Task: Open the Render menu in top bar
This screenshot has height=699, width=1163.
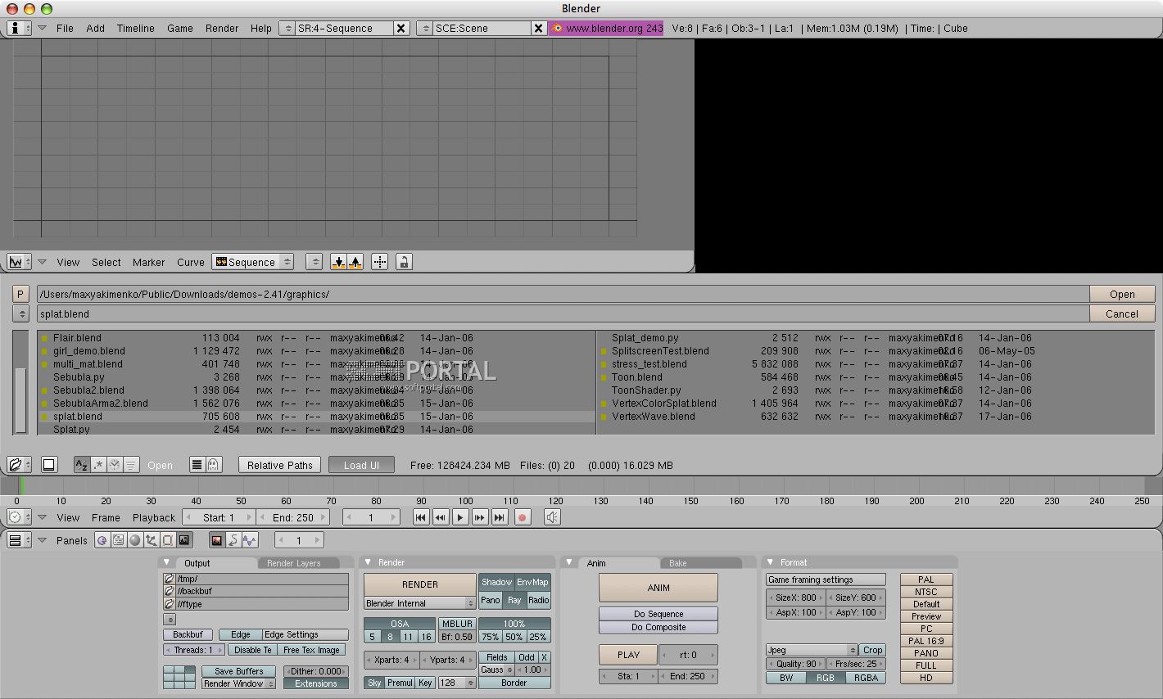Action: [222, 28]
